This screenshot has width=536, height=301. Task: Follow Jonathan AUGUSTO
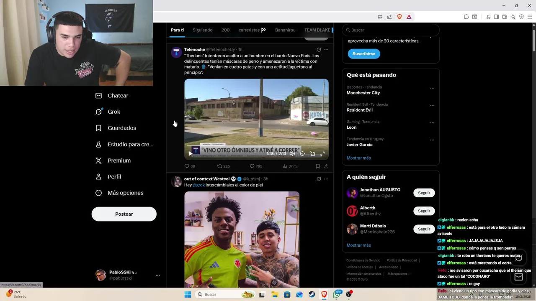424,193
